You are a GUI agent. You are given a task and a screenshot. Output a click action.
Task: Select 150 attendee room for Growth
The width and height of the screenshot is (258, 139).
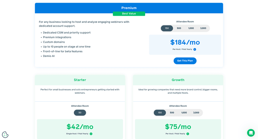pyautogui.click(x=160, y=113)
